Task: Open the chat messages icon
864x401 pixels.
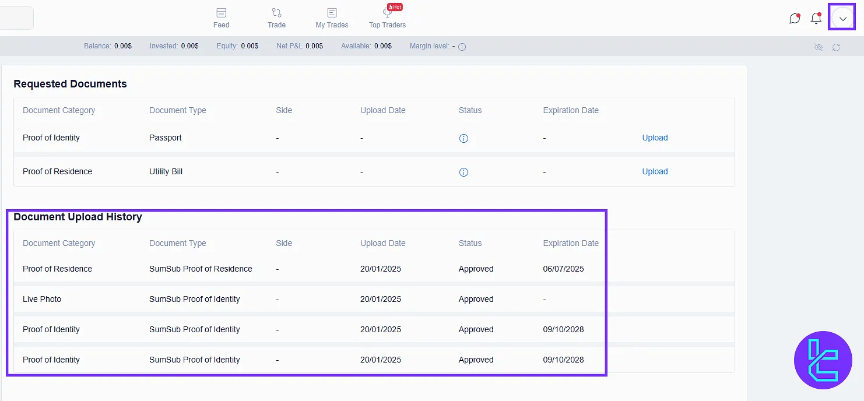Action: [x=794, y=19]
